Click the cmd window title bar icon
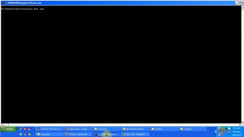This screenshot has width=244, height=137. [x=3, y=3]
